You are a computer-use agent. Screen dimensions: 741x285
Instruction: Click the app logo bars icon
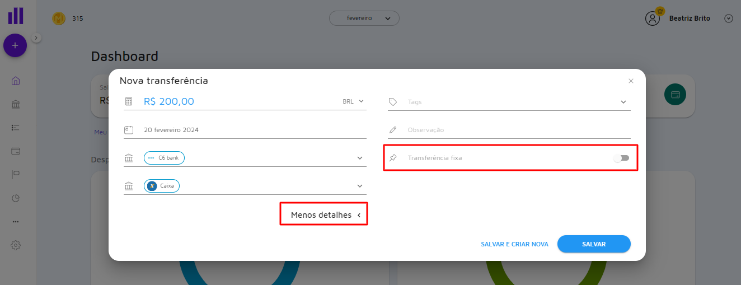16,15
